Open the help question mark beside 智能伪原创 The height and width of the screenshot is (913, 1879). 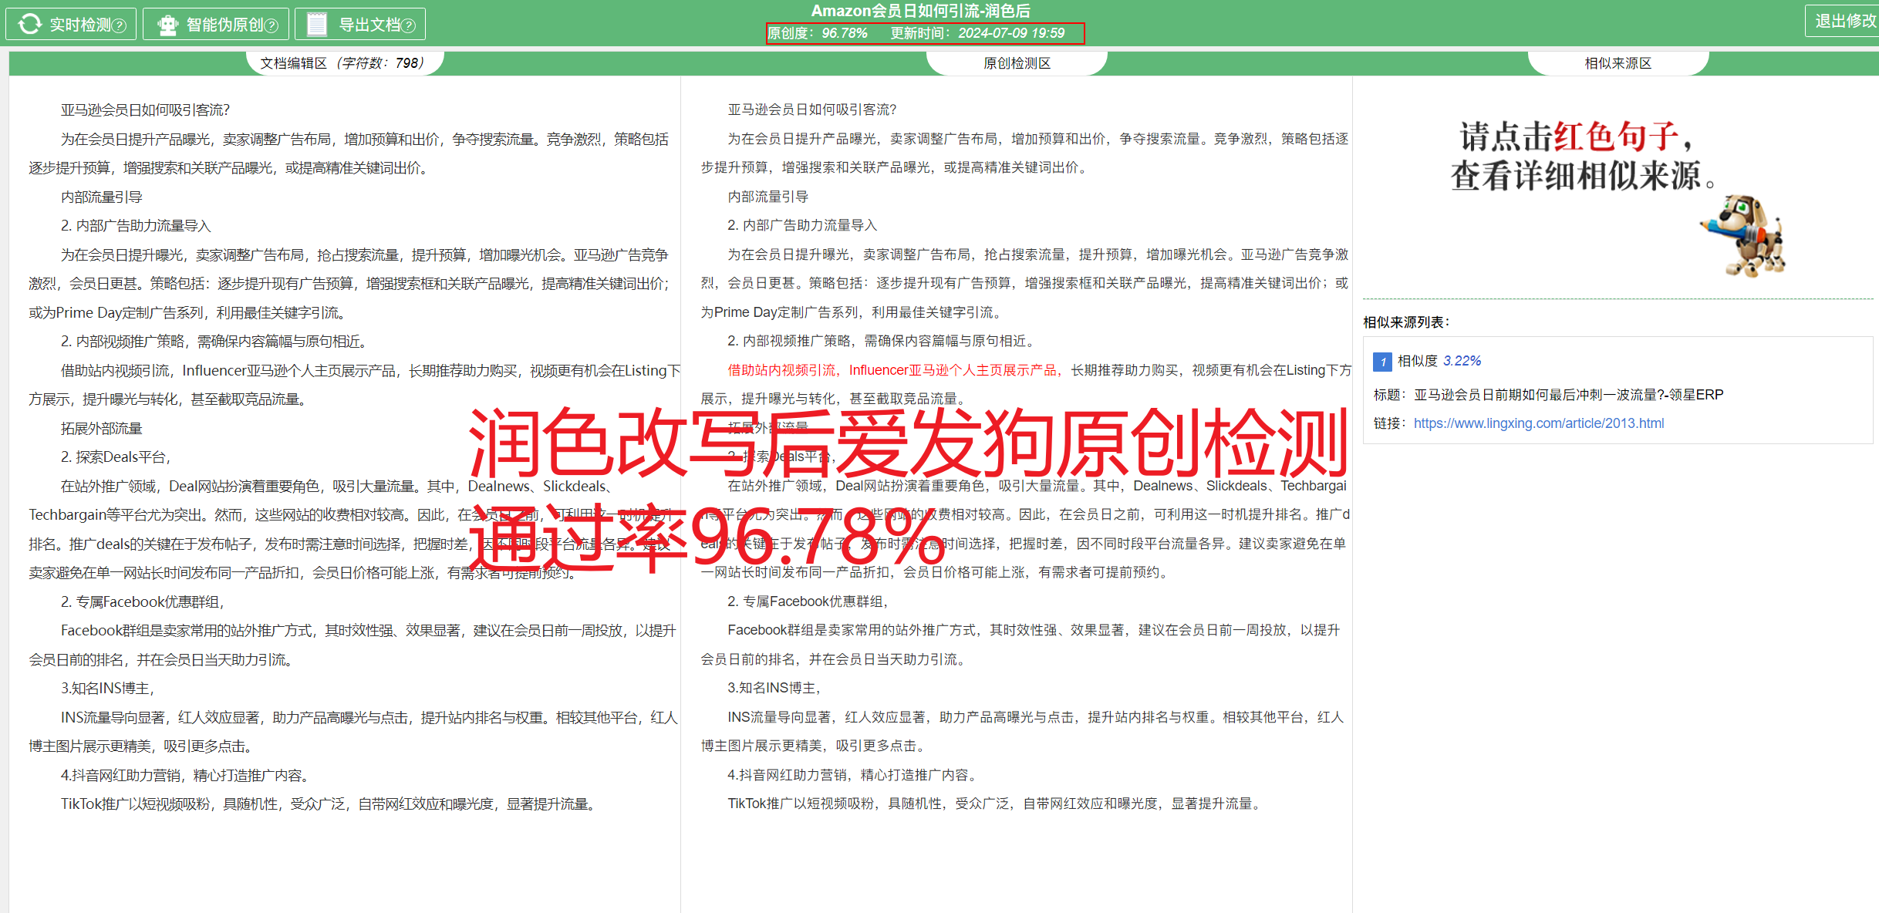tap(272, 25)
